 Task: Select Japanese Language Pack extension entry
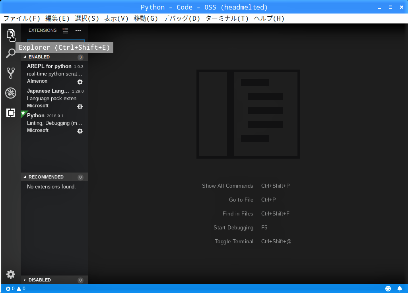tap(54, 98)
